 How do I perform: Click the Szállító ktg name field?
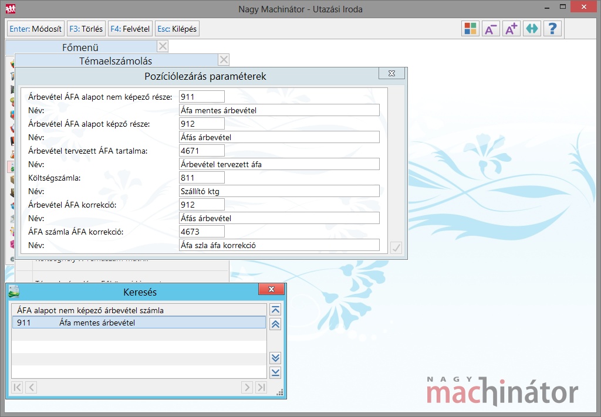tap(279, 191)
